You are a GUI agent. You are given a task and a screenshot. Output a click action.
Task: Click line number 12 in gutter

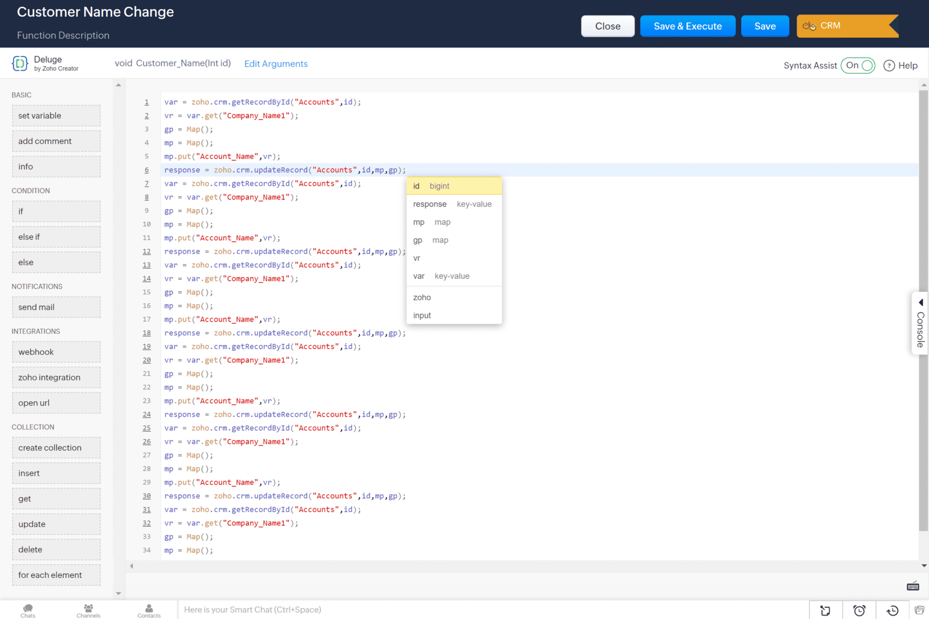point(146,251)
